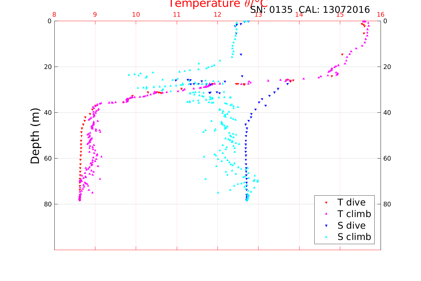Click left depth tick label 20
421x281 pixels.
[48, 67]
